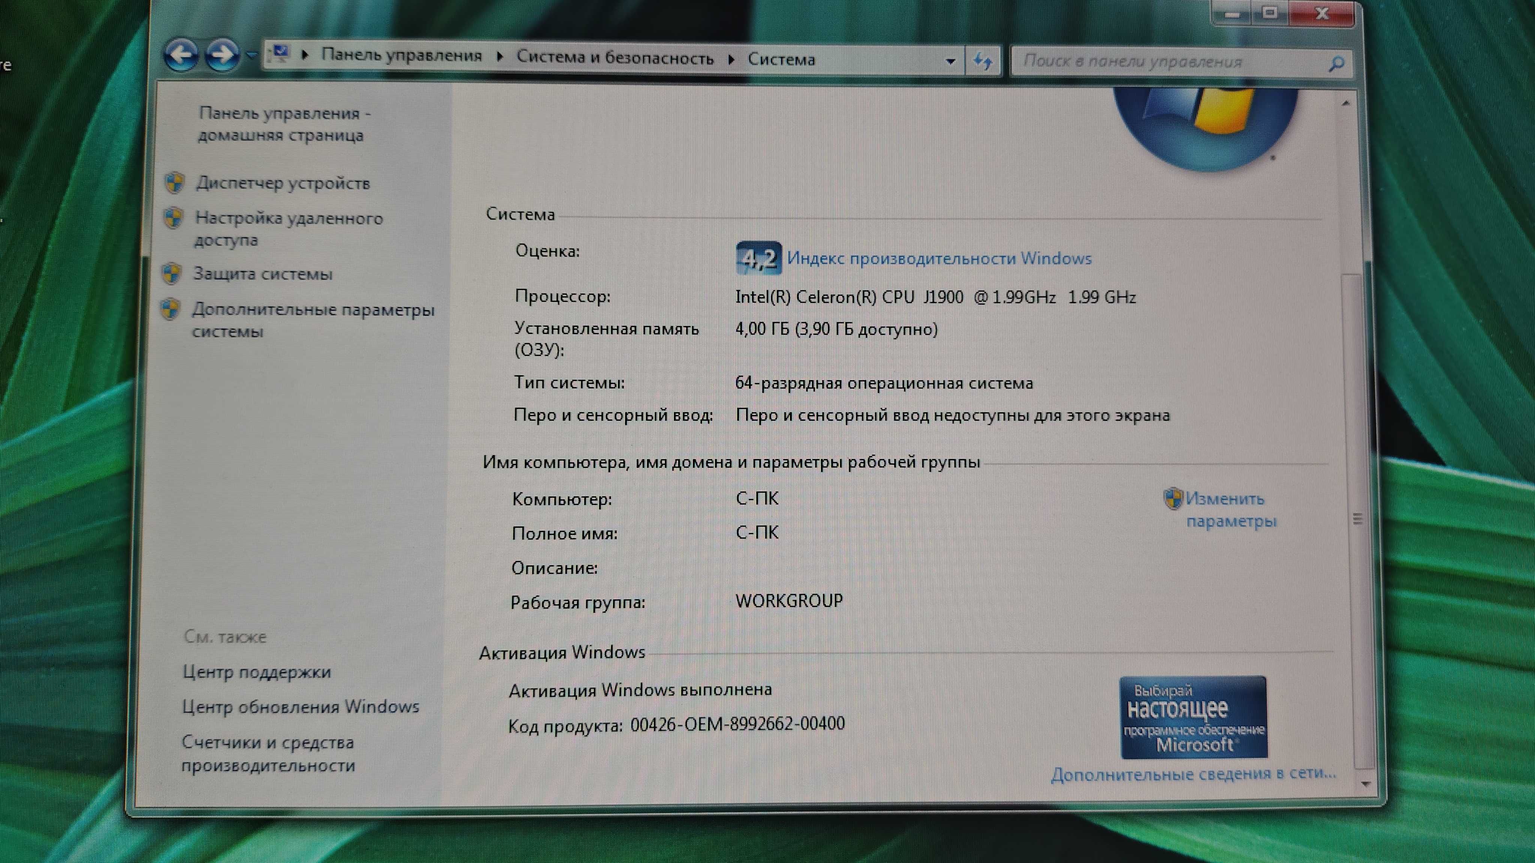
Task: Select 'Панель управления' breadcrumb in address bar
Action: tap(402, 55)
